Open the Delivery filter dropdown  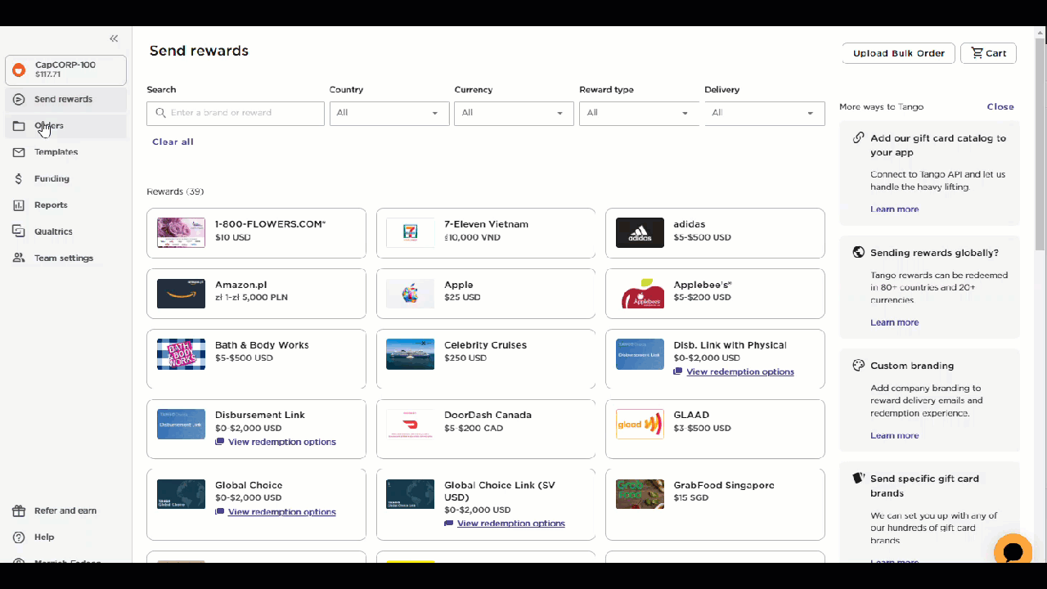pyautogui.click(x=764, y=113)
